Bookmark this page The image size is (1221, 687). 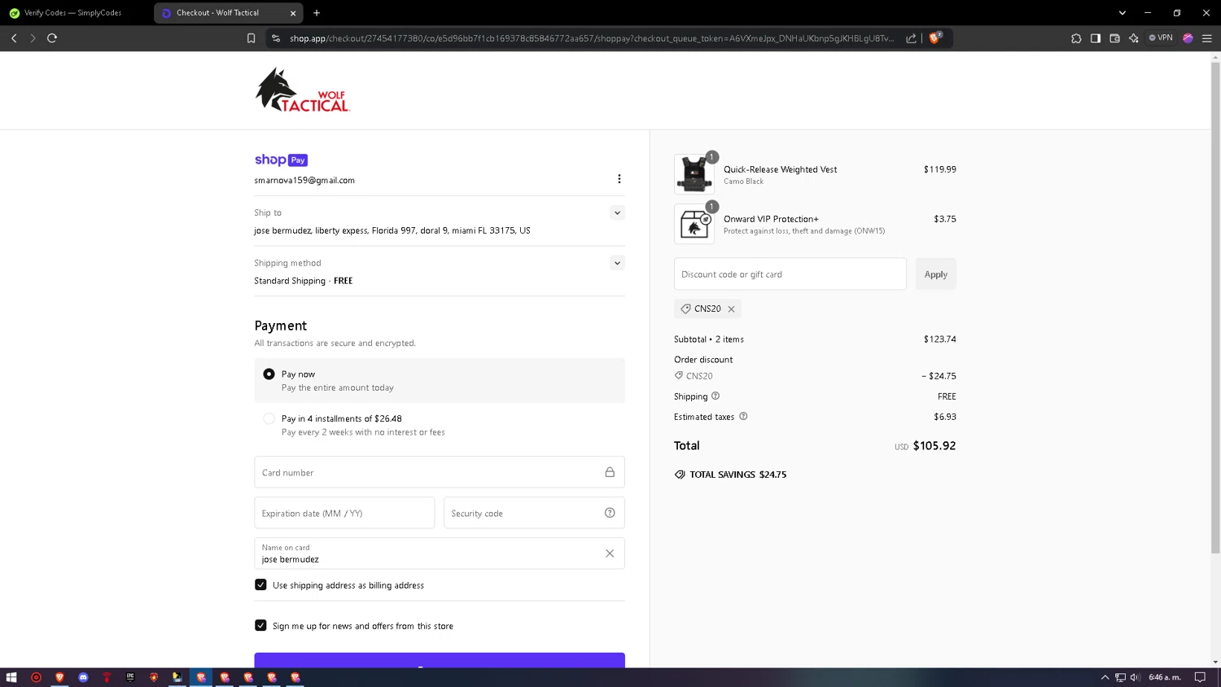pyautogui.click(x=251, y=38)
